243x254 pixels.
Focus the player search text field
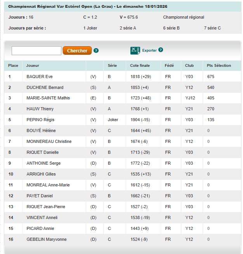[36, 51]
